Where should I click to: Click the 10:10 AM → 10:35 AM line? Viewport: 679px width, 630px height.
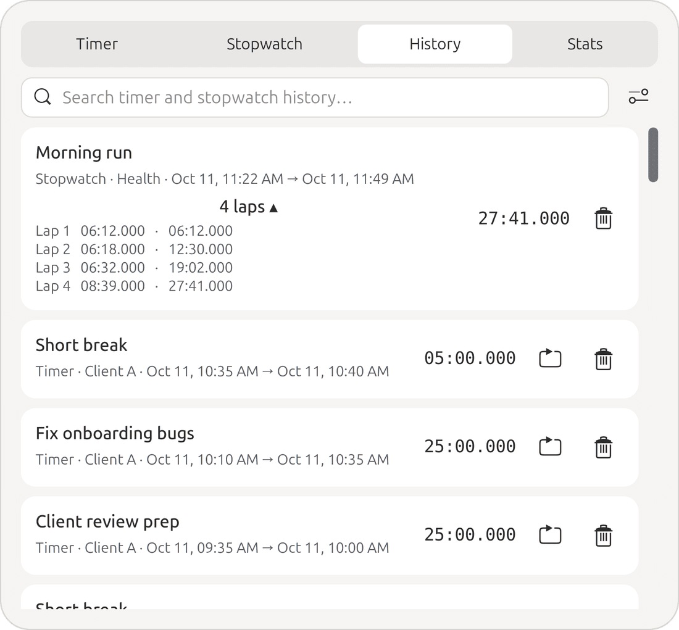coord(212,460)
